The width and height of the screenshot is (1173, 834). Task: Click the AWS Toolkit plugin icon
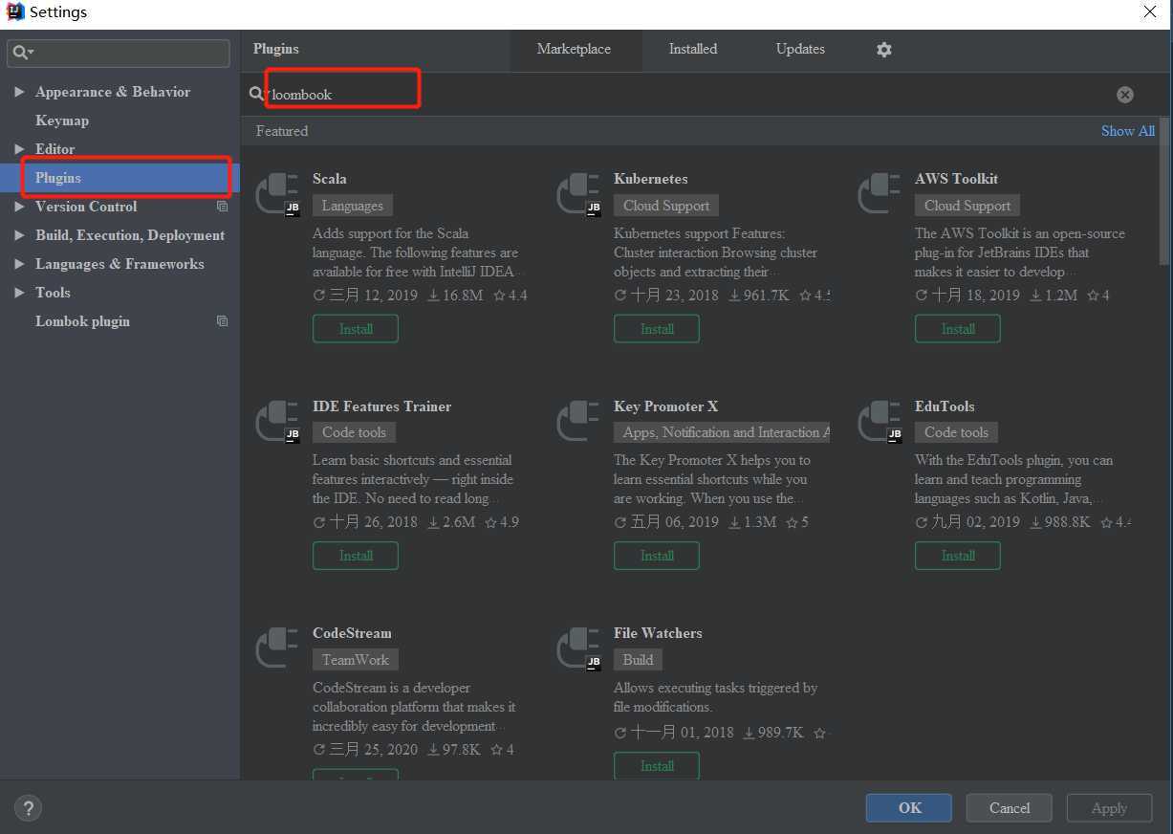point(880,194)
